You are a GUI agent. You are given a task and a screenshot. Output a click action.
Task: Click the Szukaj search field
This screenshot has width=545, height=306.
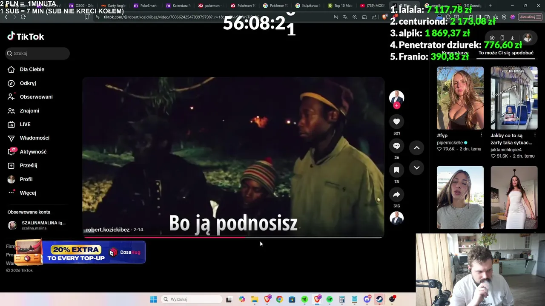click(37, 54)
